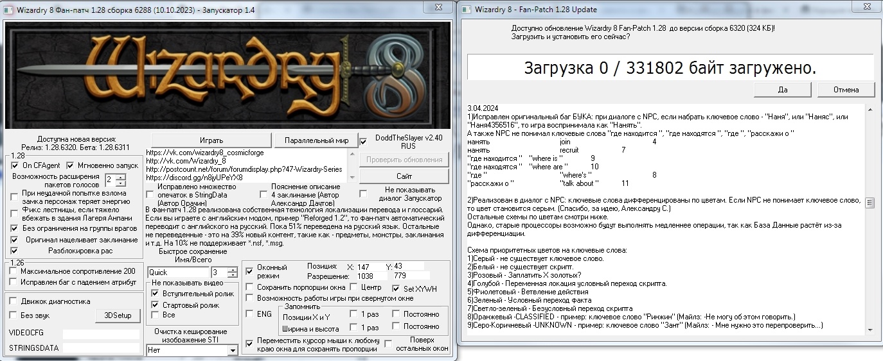Screen dimensions: 883x361
Task: Check Постоянно for Ширина и высота
Action: click(x=396, y=327)
